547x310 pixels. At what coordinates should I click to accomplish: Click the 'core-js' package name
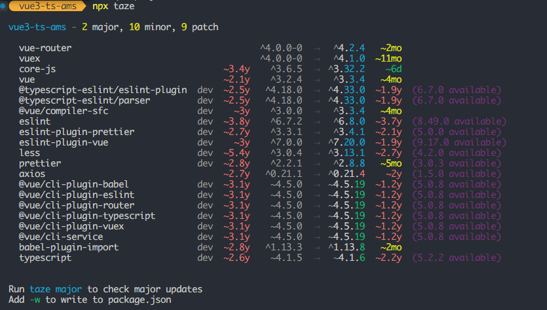tap(37, 69)
